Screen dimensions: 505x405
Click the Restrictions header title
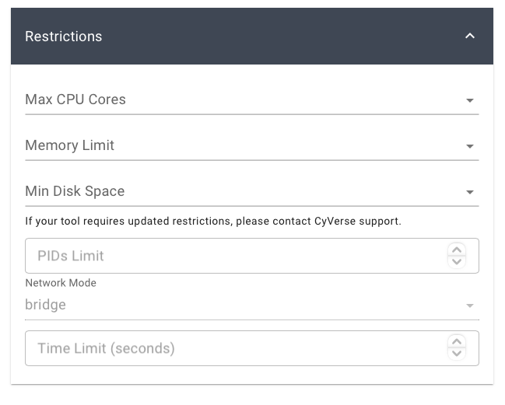tap(64, 37)
